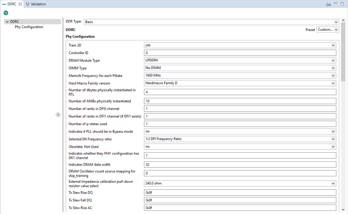
Task: Click the Tx Slew Rise DQ field
Action: point(240,192)
